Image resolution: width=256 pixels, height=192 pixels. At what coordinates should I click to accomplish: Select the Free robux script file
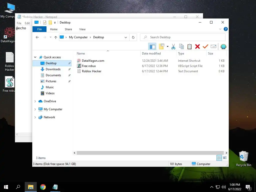pyautogui.click(x=89, y=66)
